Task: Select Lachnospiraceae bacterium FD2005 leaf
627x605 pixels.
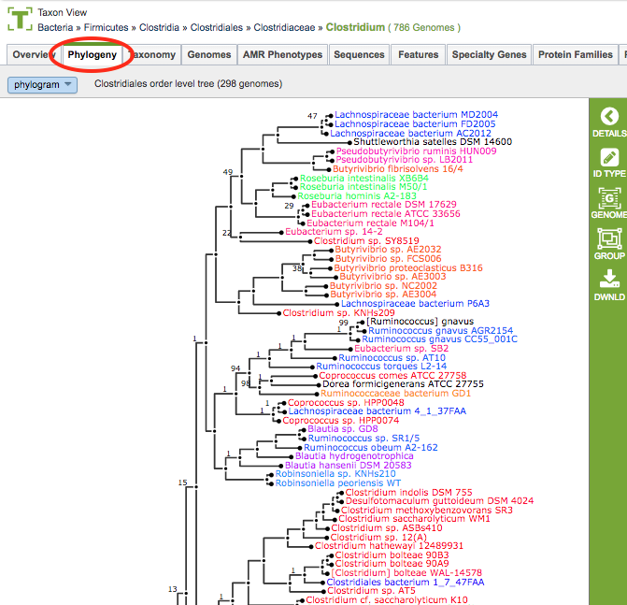Action: [415, 124]
